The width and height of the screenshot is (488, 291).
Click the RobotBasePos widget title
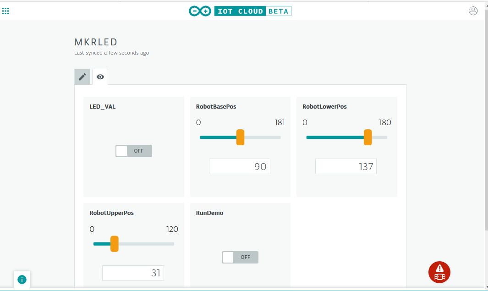click(216, 106)
